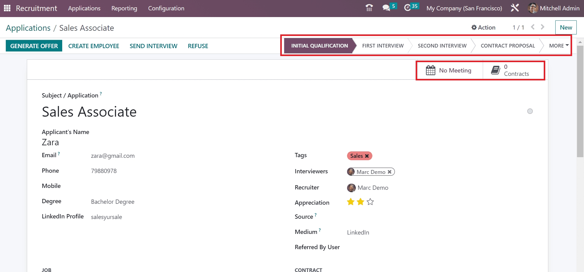This screenshot has height=272, width=584.
Task: Open the VoIP phone icon
Action: [x=369, y=8]
